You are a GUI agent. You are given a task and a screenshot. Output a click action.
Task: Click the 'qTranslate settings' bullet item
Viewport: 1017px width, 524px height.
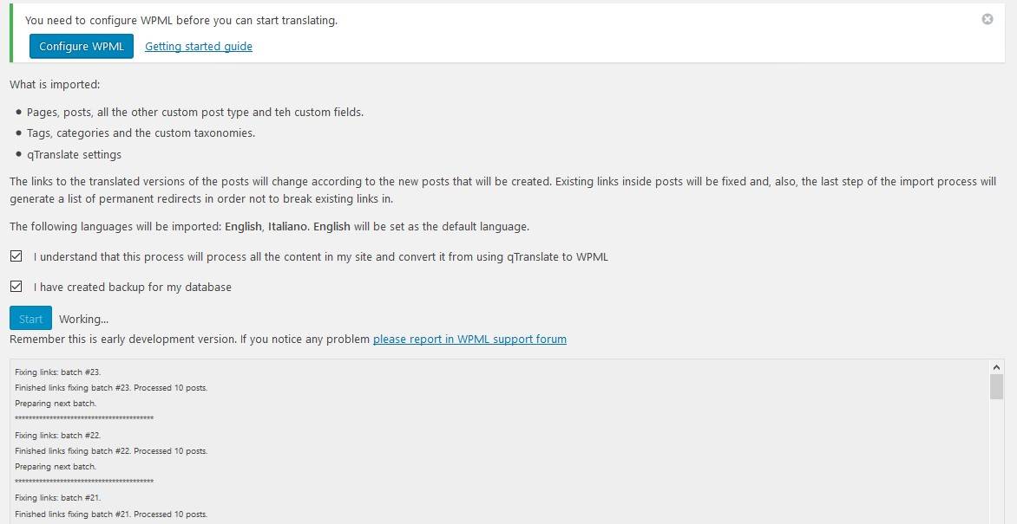coord(74,154)
